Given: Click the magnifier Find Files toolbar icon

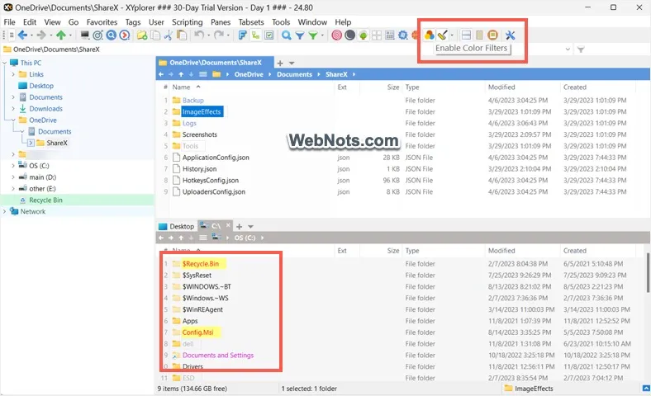Looking at the screenshot, I should 287,35.
